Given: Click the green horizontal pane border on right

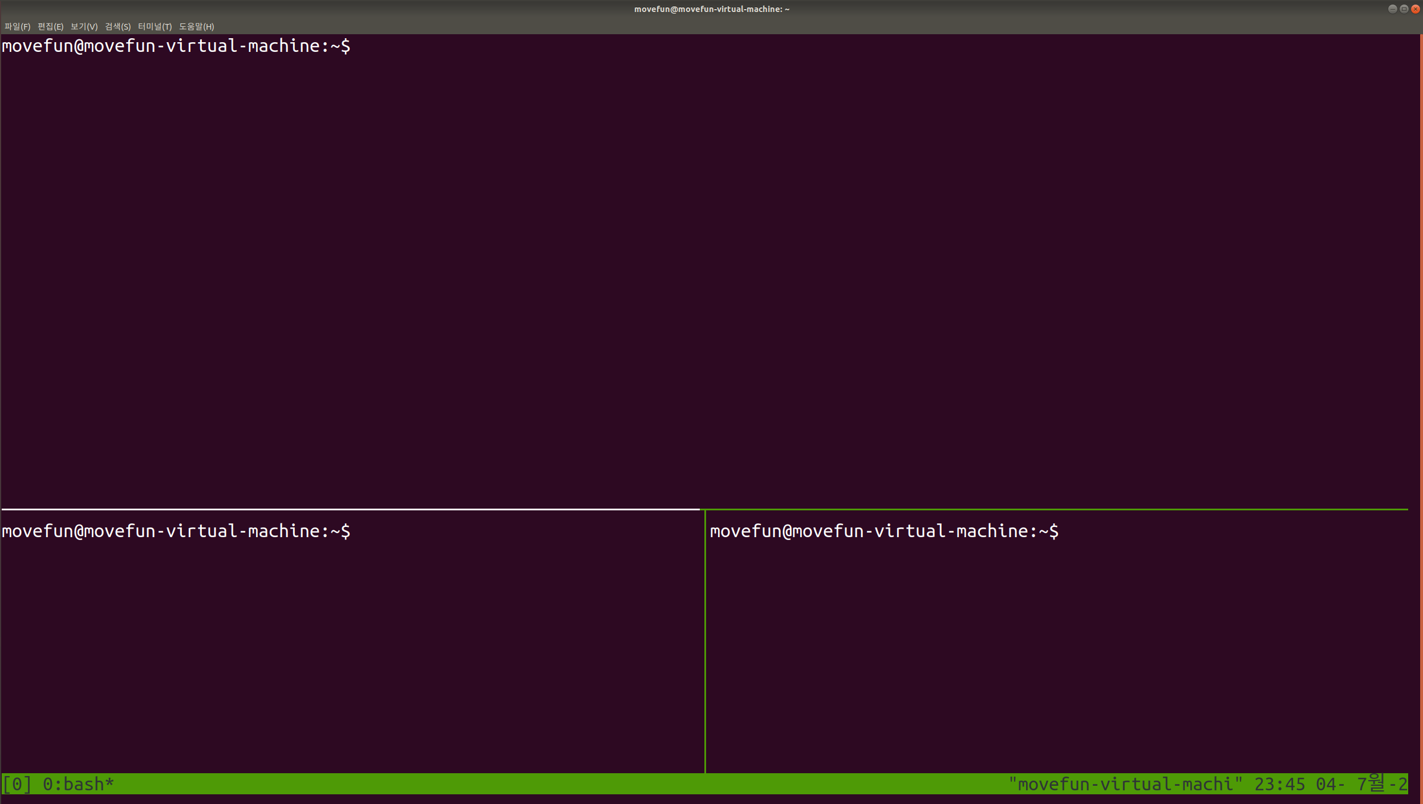Looking at the screenshot, I should [x=1055, y=509].
